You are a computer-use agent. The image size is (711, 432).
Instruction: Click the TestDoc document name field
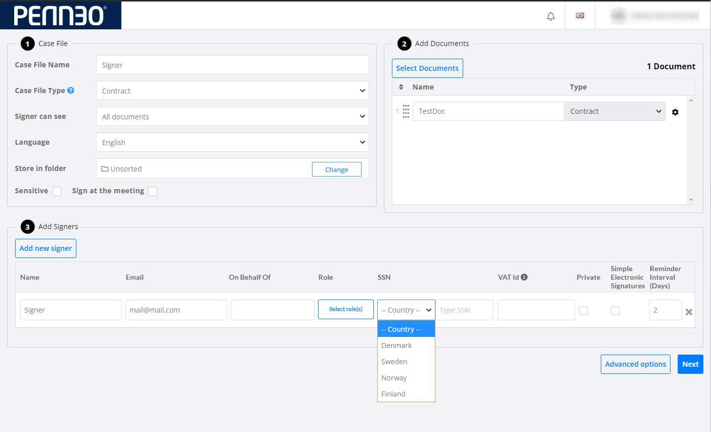pos(488,111)
